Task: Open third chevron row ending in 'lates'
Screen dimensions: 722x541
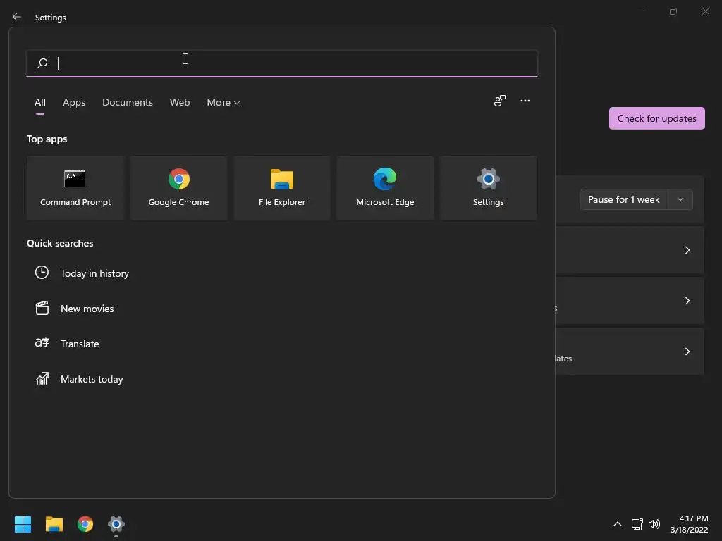Action: point(630,352)
